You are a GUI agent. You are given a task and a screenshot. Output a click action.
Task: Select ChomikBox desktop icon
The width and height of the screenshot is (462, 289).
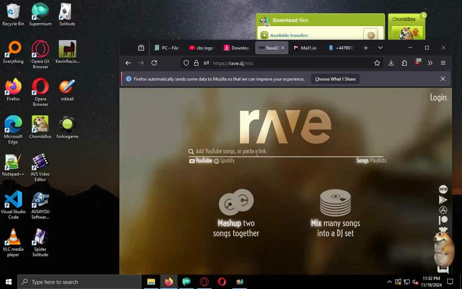(x=40, y=128)
